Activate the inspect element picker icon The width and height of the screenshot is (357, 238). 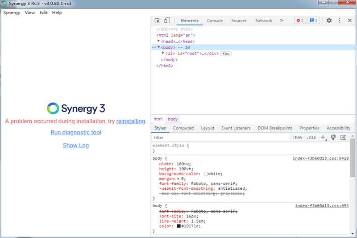157,21
